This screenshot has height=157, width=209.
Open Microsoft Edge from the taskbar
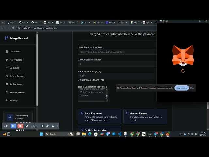[90, 134]
